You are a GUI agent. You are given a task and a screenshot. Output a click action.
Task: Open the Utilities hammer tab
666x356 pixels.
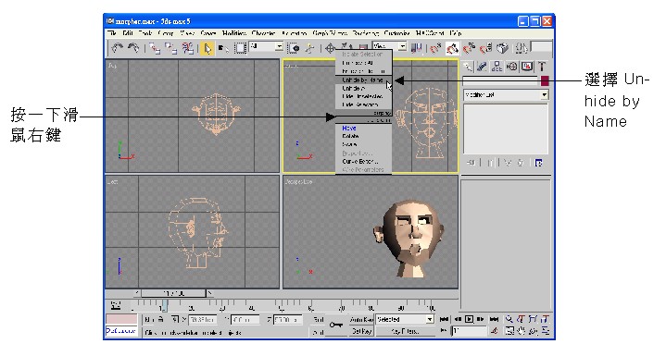[542, 67]
